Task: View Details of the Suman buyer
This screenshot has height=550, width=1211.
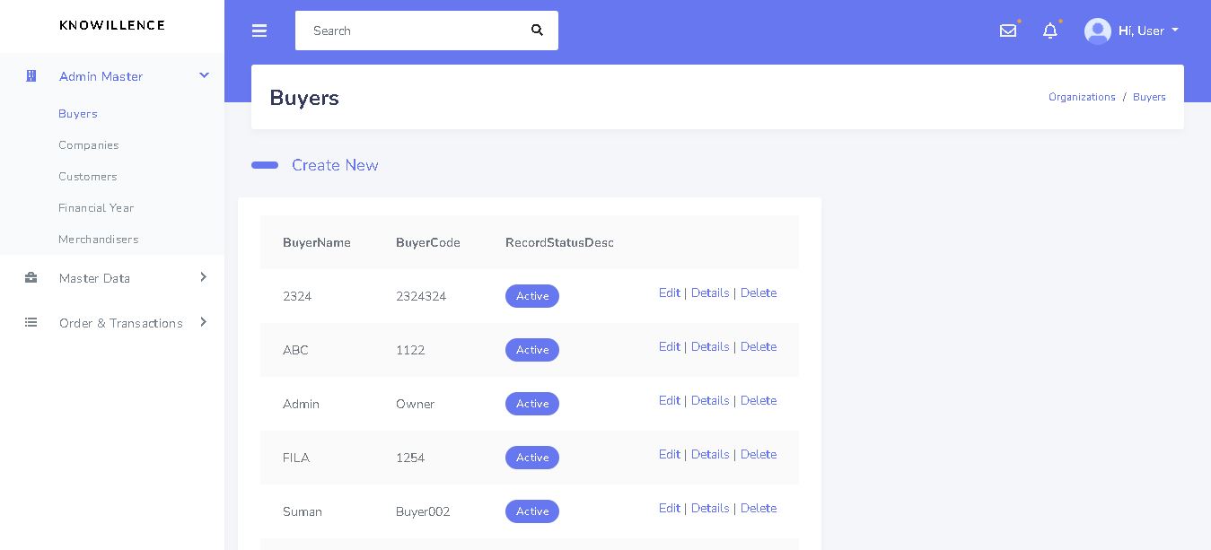Action: point(710,509)
